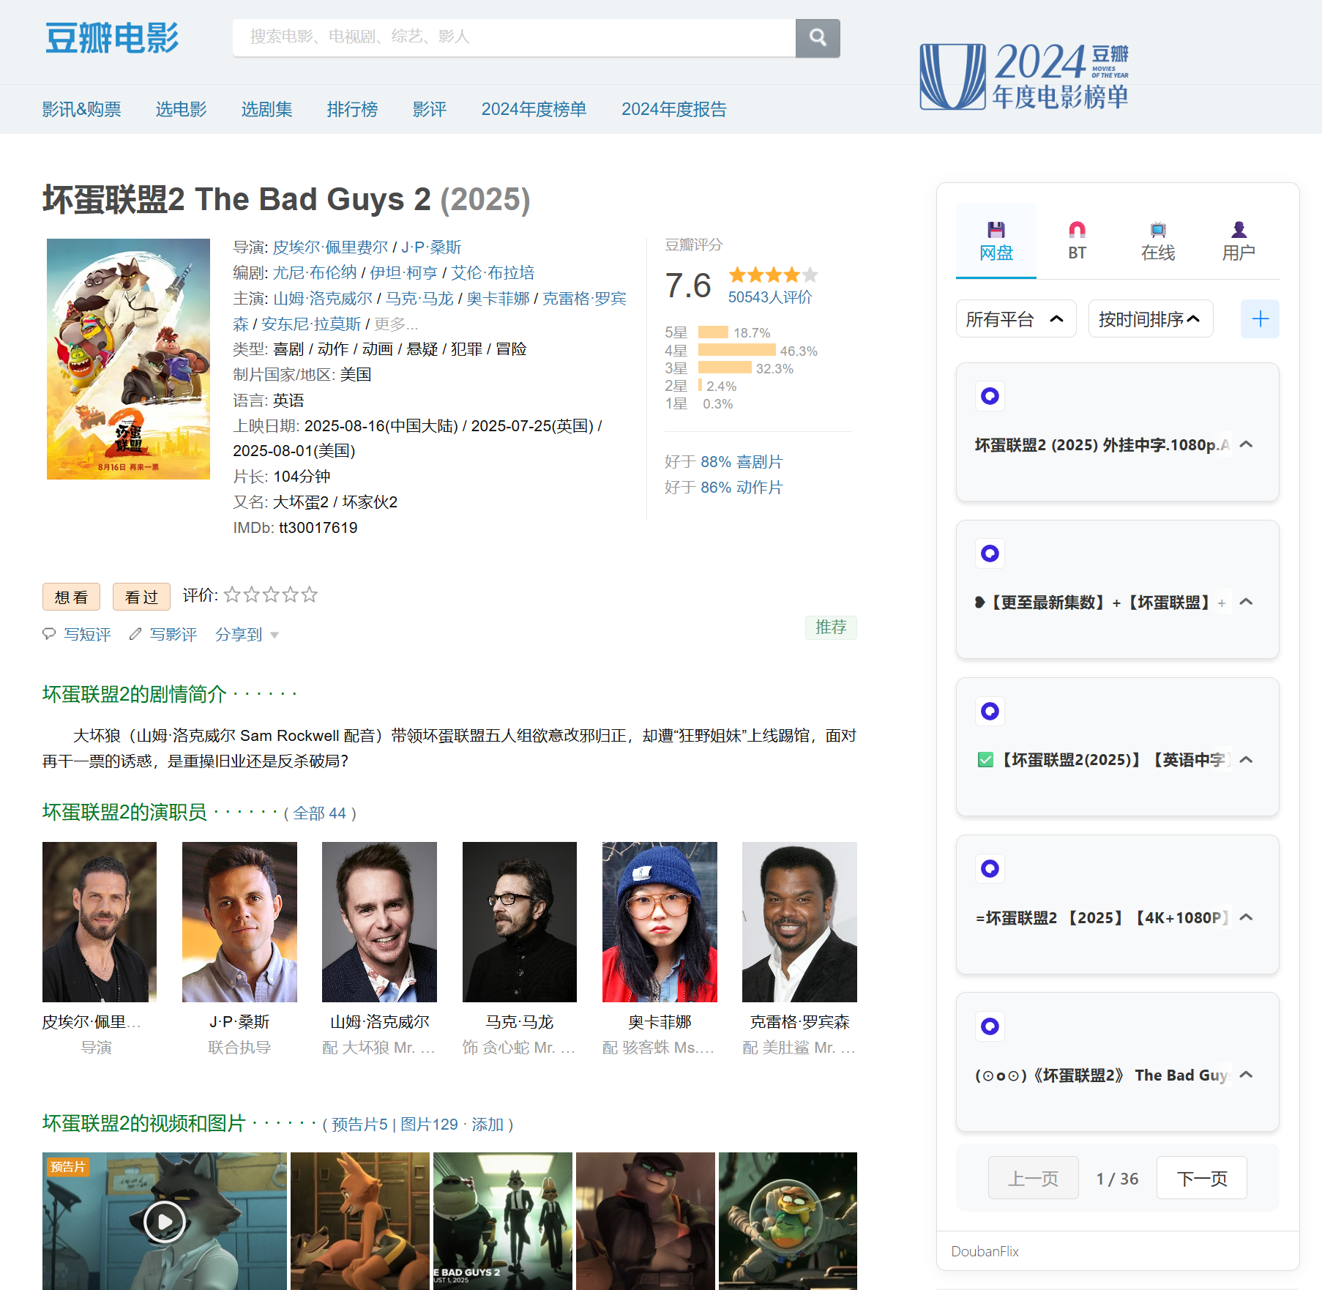The height and width of the screenshot is (1290, 1322).
Task: Open 奥卡菲娜 cast photo
Action: point(660,922)
